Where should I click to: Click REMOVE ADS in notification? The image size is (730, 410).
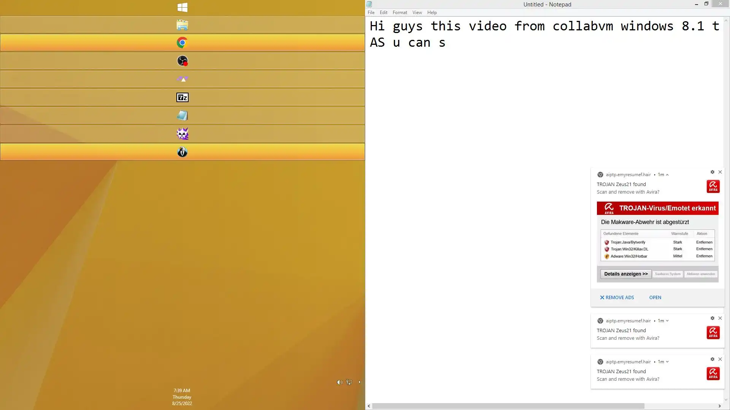[x=617, y=298]
